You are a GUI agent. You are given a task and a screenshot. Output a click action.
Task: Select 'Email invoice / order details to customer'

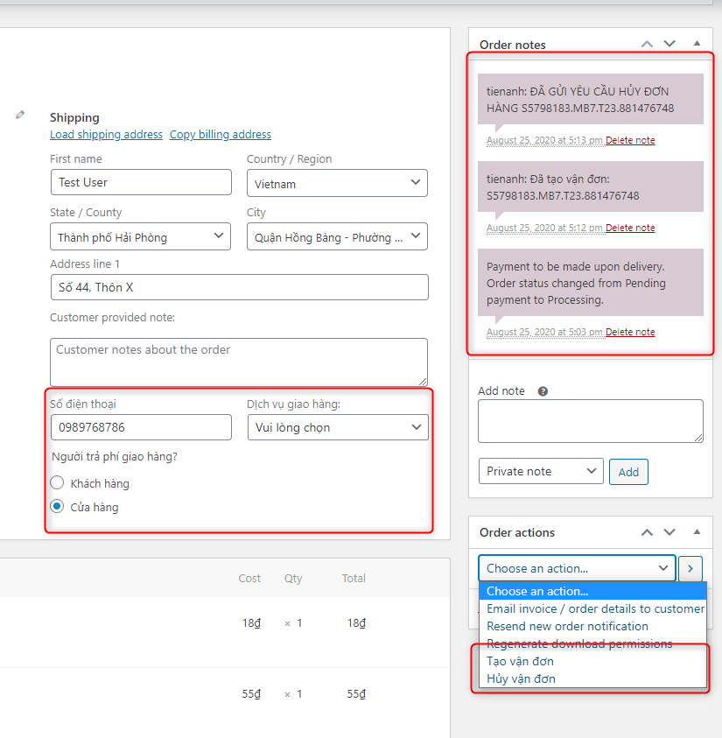point(592,608)
